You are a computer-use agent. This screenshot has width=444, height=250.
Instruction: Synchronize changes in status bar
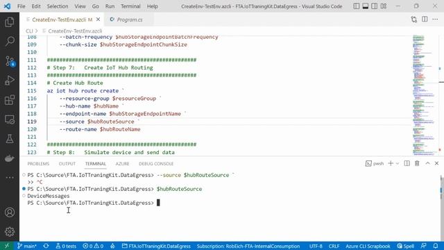point(46,246)
